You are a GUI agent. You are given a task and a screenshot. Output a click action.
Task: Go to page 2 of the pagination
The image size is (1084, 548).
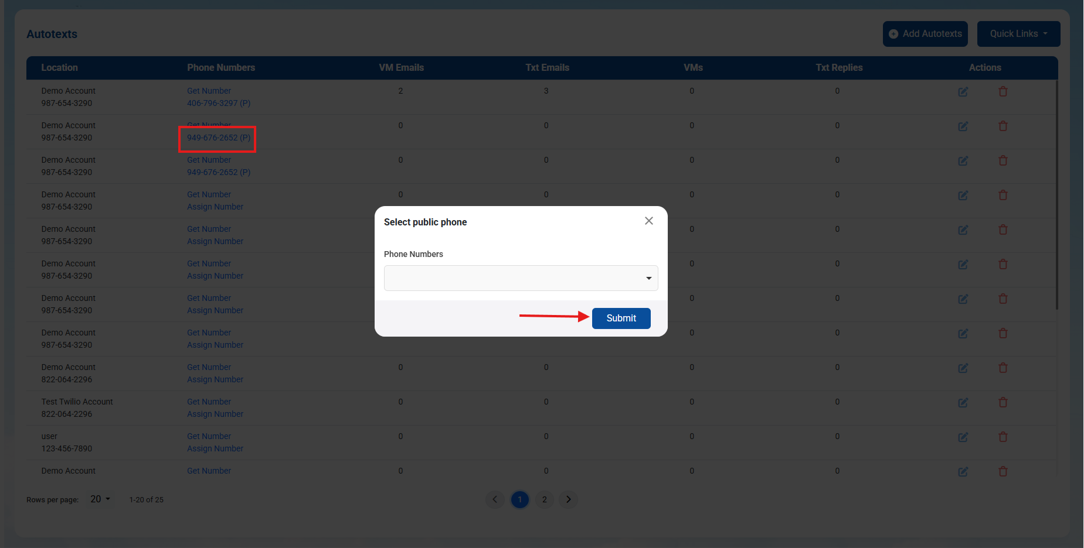pos(544,499)
